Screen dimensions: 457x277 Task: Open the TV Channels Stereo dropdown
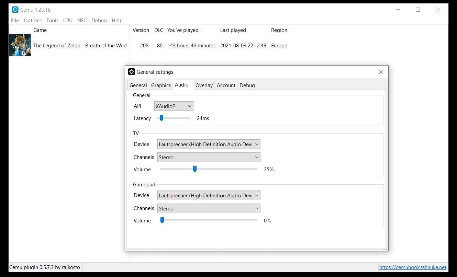point(209,157)
